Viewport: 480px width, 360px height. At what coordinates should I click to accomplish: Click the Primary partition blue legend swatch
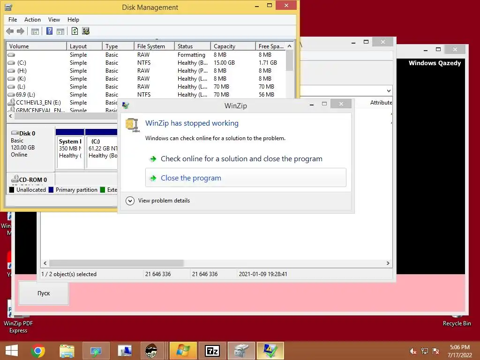point(51,190)
